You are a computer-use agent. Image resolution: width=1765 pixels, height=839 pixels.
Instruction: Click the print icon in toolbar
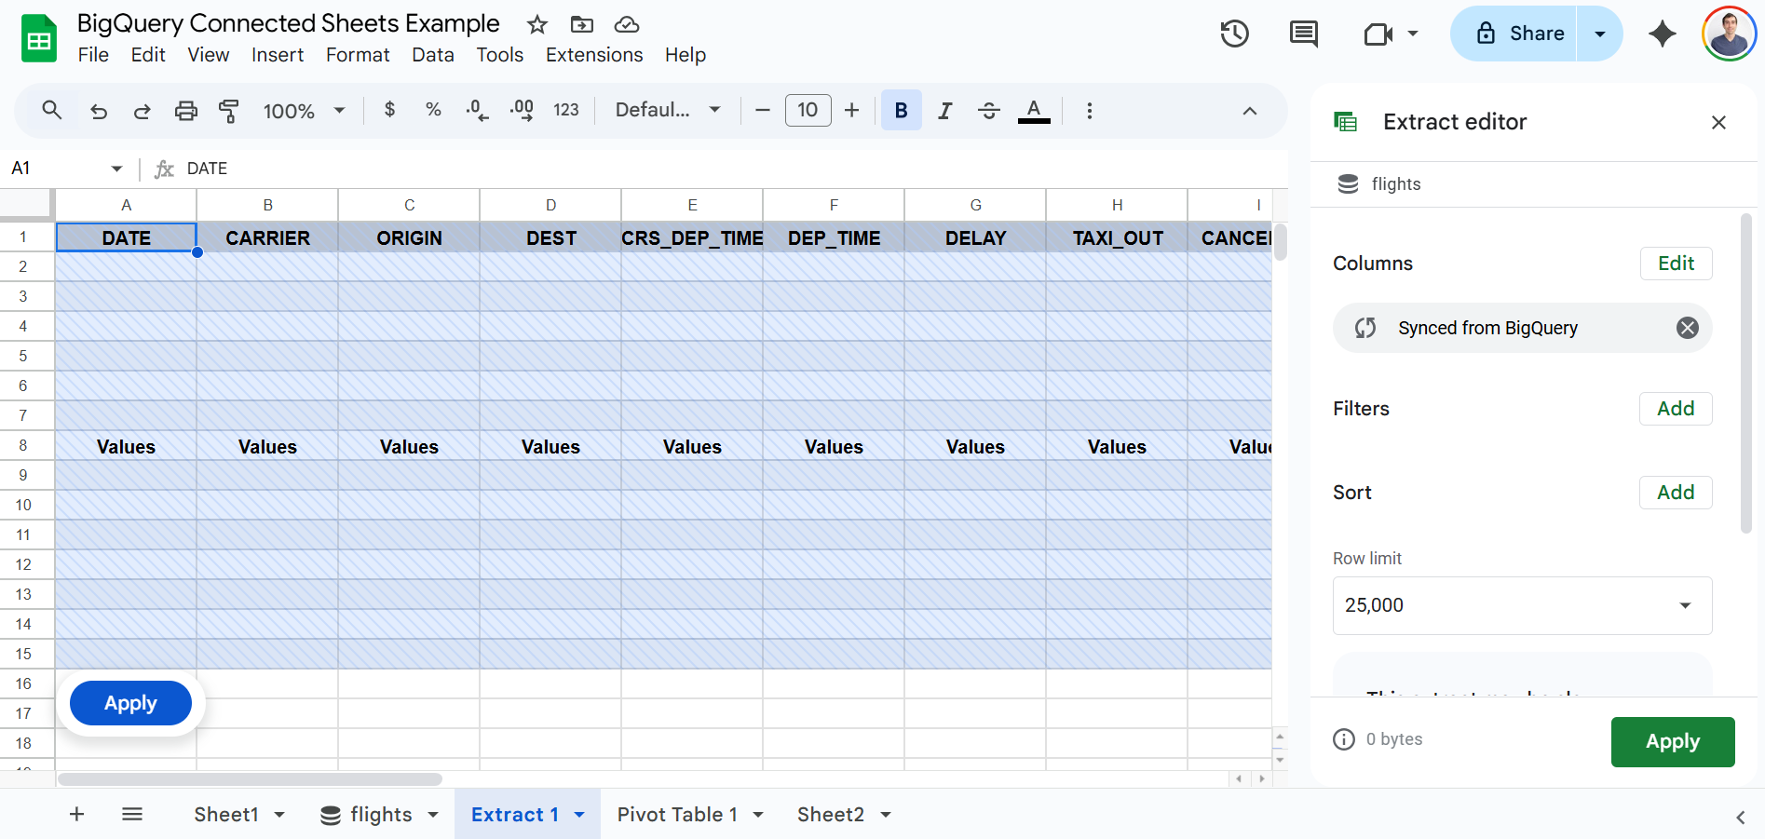pos(186,111)
